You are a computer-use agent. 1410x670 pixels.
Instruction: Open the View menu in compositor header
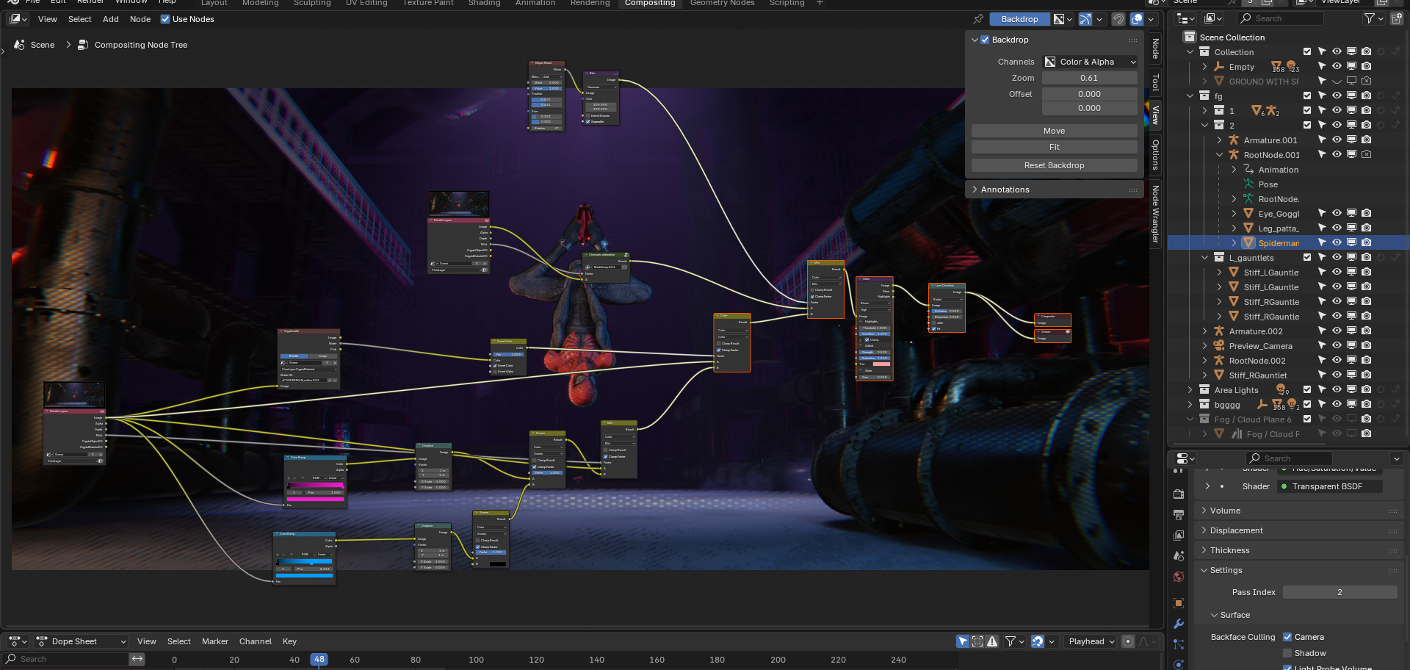point(48,19)
